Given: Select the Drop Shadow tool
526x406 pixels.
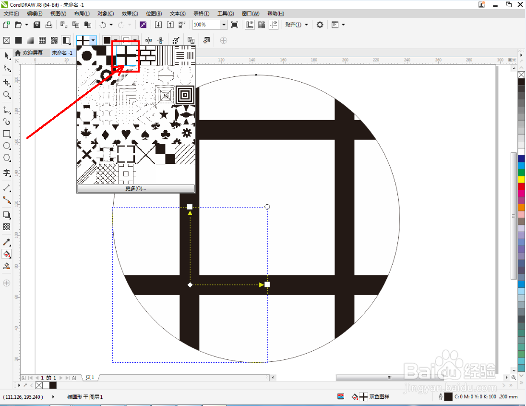Looking at the screenshot, I should [7, 215].
